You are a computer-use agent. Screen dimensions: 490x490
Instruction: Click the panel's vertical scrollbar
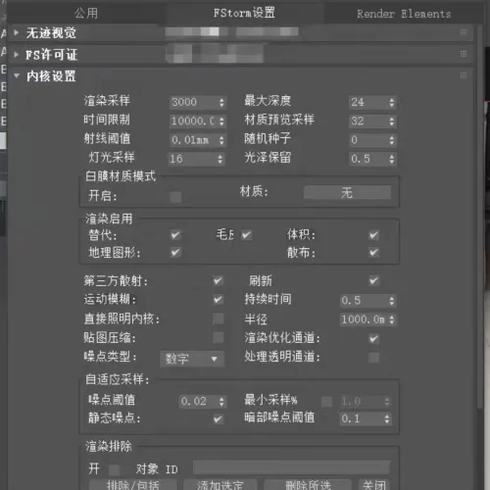(x=479, y=217)
